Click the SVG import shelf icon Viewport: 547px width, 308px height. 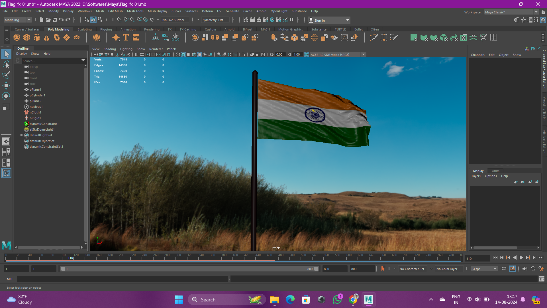[x=136, y=37]
